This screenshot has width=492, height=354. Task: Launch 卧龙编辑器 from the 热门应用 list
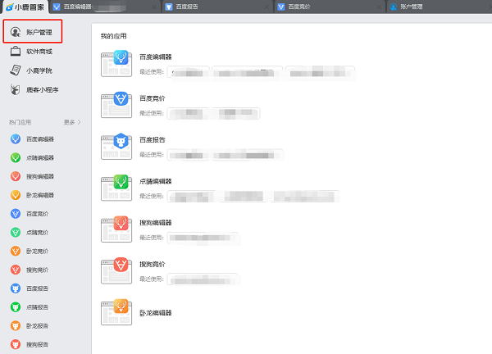(32, 195)
